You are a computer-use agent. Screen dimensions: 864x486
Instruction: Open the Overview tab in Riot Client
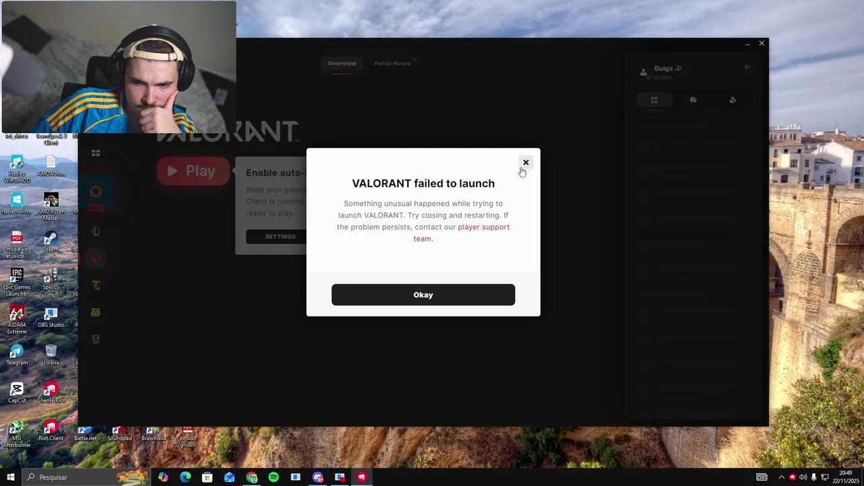pyautogui.click(x=342, y=63)
